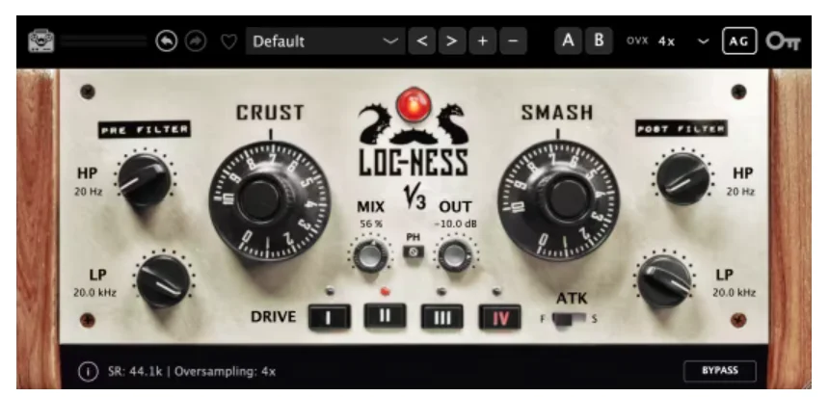Favorite the preset with heart icon

pos(228,41)
